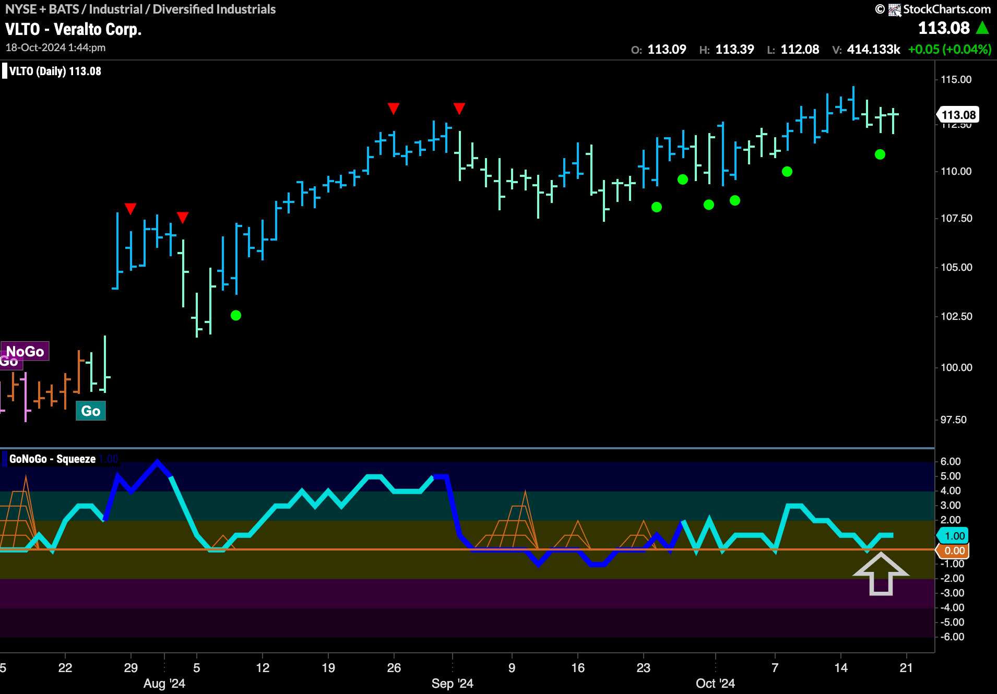Click the 107.50 price axis label
This screenshot has width=997, height=694.
[956, 218]
